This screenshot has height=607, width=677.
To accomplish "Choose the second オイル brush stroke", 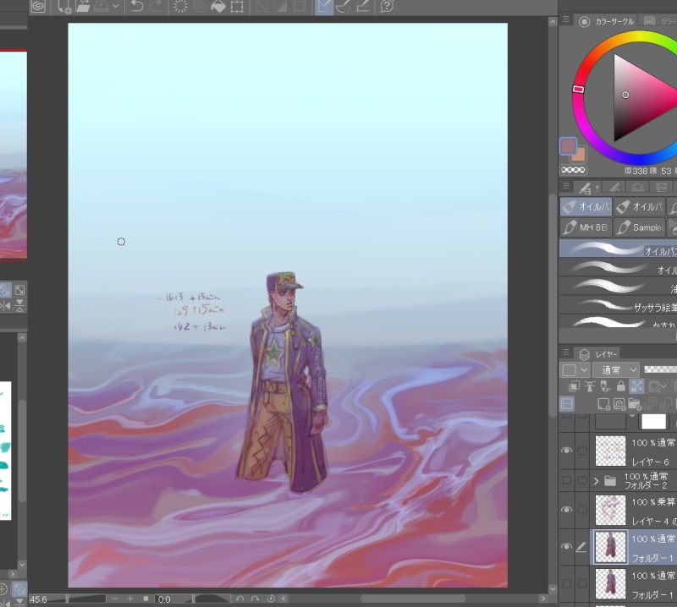I will [x=618, y=268].
